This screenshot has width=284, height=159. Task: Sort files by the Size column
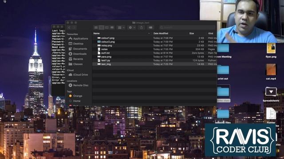191,34
